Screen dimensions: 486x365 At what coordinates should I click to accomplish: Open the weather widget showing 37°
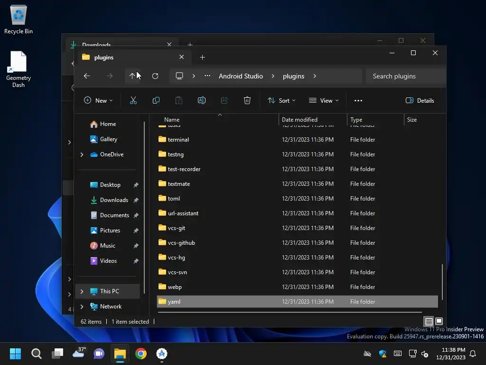click(x=79, y=353)
